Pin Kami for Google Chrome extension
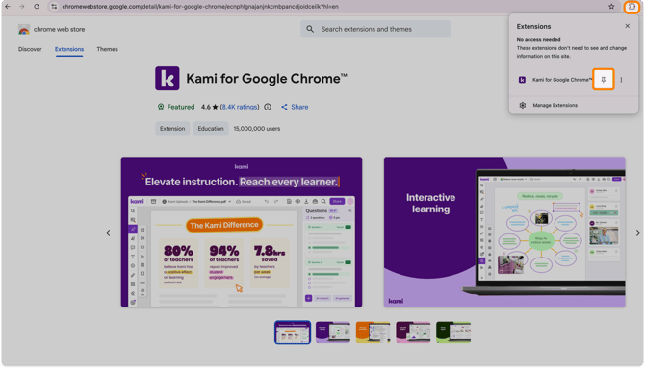Viewport: 645px width, 368px height. click(x=603, y=79)
